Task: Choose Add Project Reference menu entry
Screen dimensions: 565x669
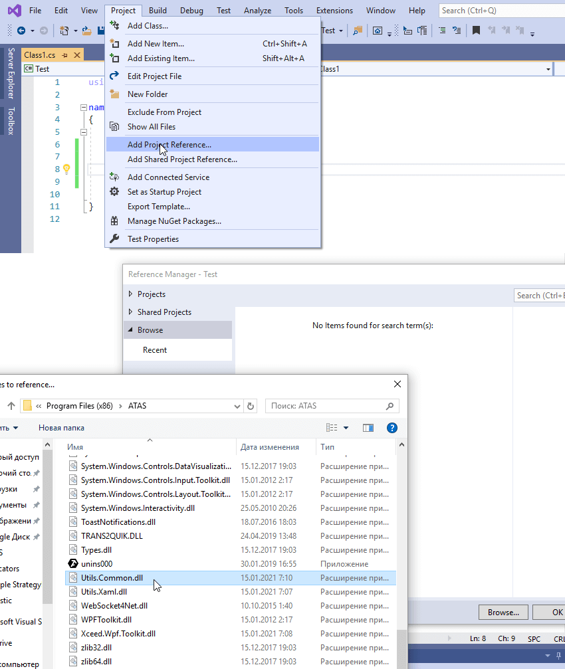Action: point(169,144)
